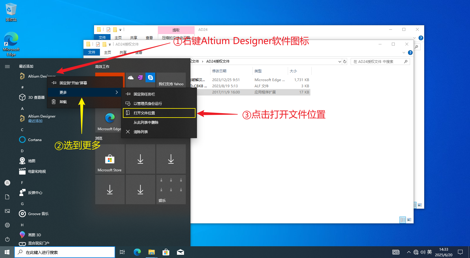Click the Windows Start button
Image resolution: width=470 pixels, height=258 pixels.
tap(7, 252)
